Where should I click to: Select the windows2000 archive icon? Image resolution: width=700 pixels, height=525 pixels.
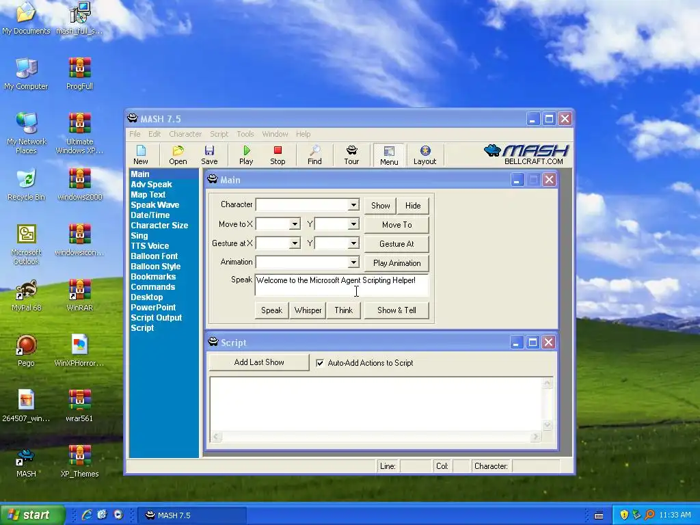point(79,185)
